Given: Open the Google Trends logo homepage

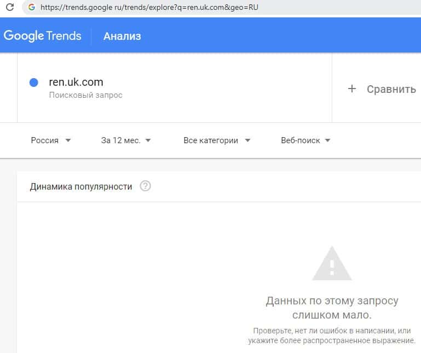Looking at the screenshot, I should coord(43,36).
